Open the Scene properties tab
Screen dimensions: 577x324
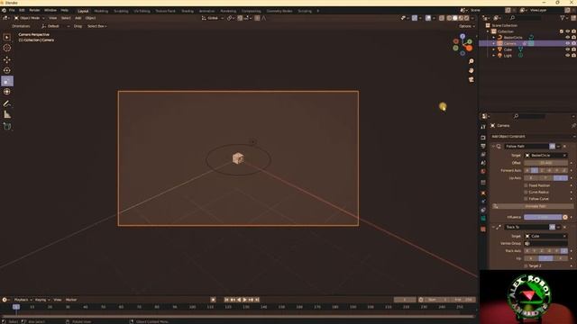(x=483, y=163)
